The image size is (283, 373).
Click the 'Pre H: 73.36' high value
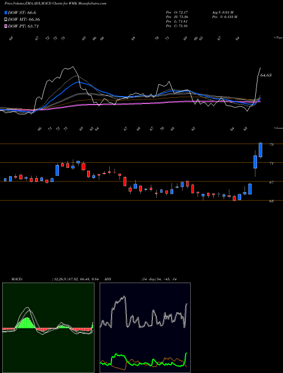177,17
